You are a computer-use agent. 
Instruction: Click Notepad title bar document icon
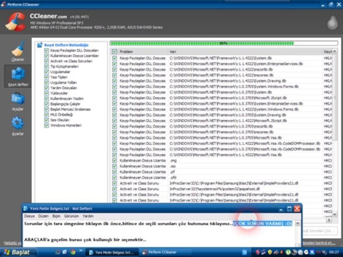tap(26, 208)
